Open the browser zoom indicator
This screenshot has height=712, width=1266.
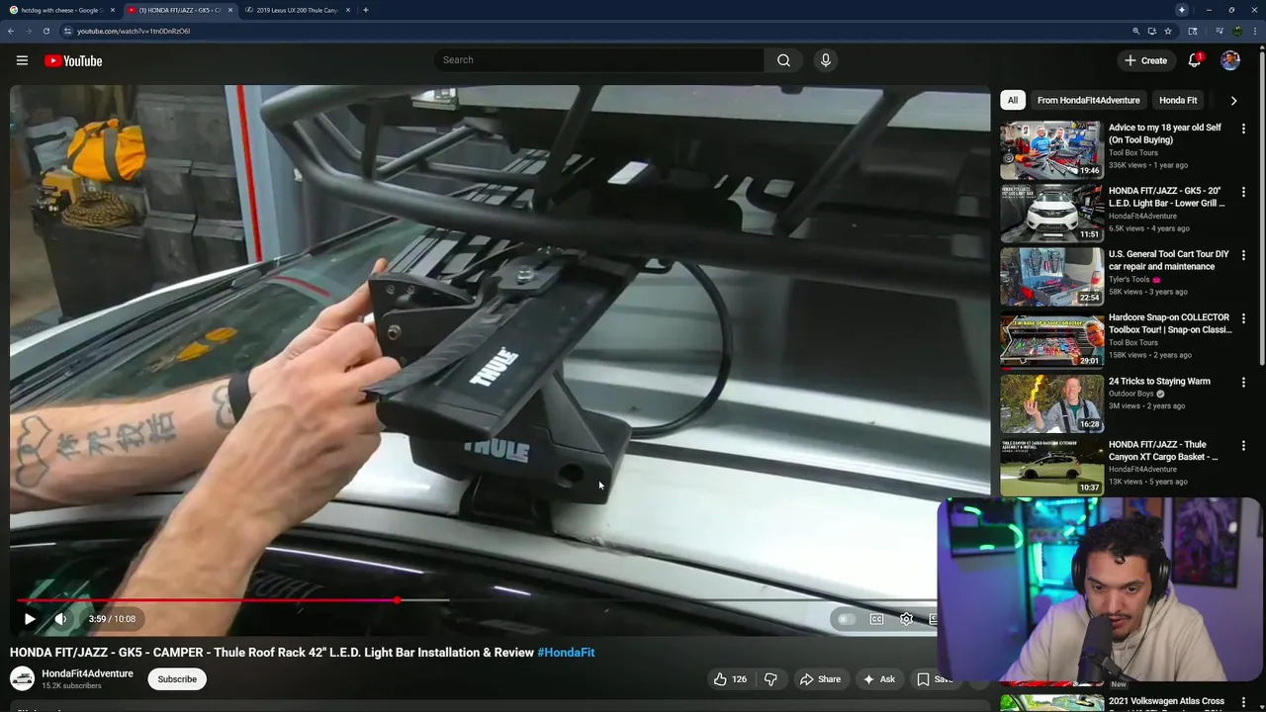(x=1136, y=31)
